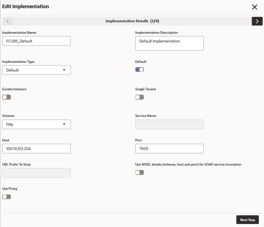Screen dimensions: 264x227
Task: Click the URL Prefix To Strip field
Action: click(36, 173)
